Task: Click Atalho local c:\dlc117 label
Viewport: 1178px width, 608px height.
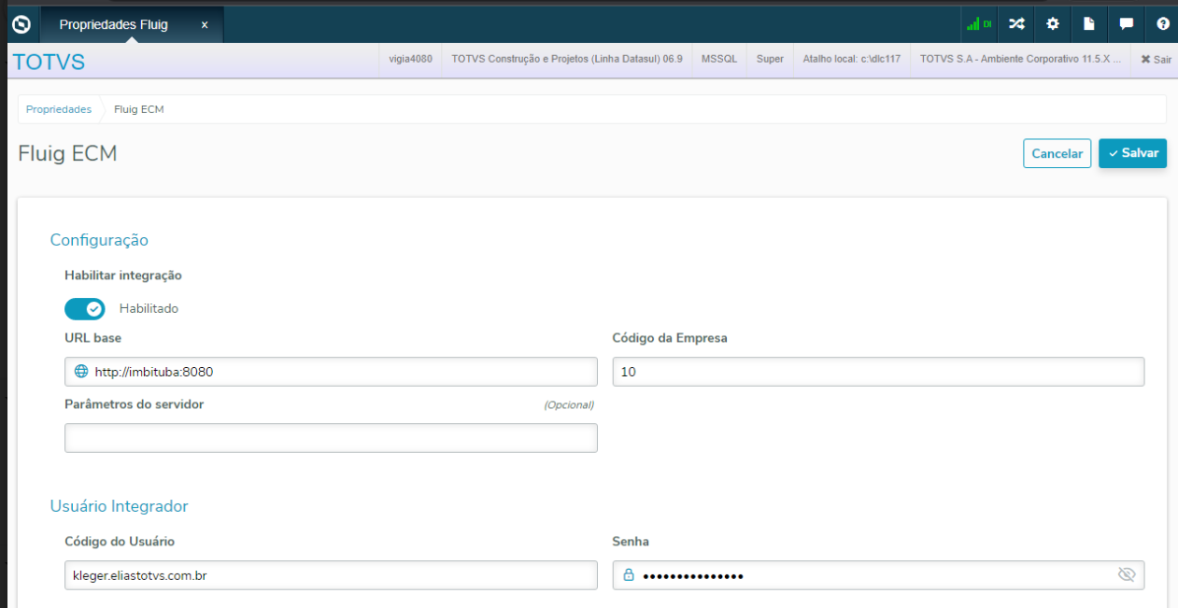Action: [852, 59]
